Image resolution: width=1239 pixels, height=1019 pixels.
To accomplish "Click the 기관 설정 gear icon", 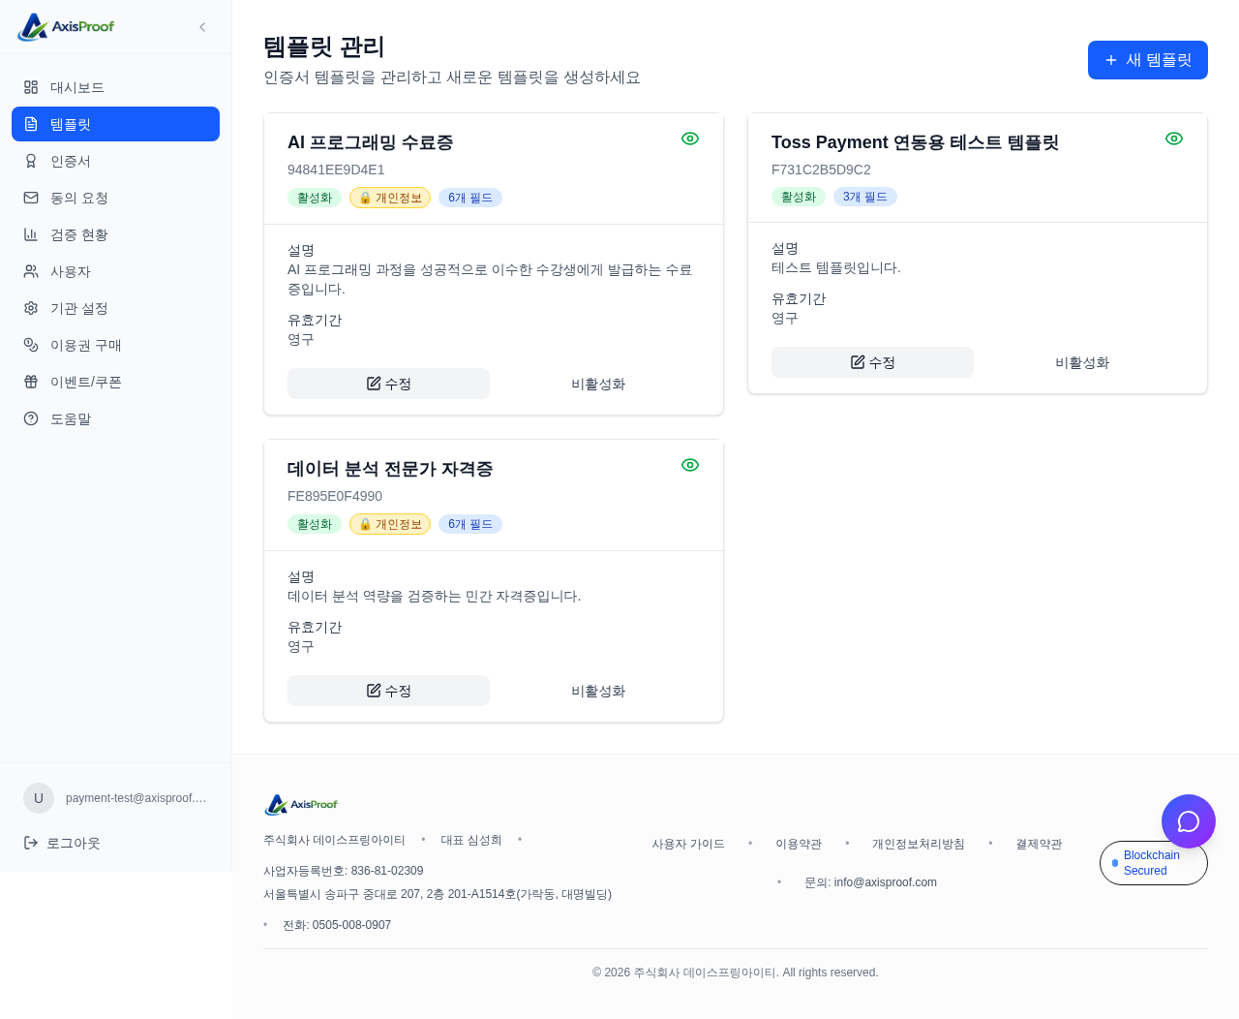I will click(x=31, y=308).
